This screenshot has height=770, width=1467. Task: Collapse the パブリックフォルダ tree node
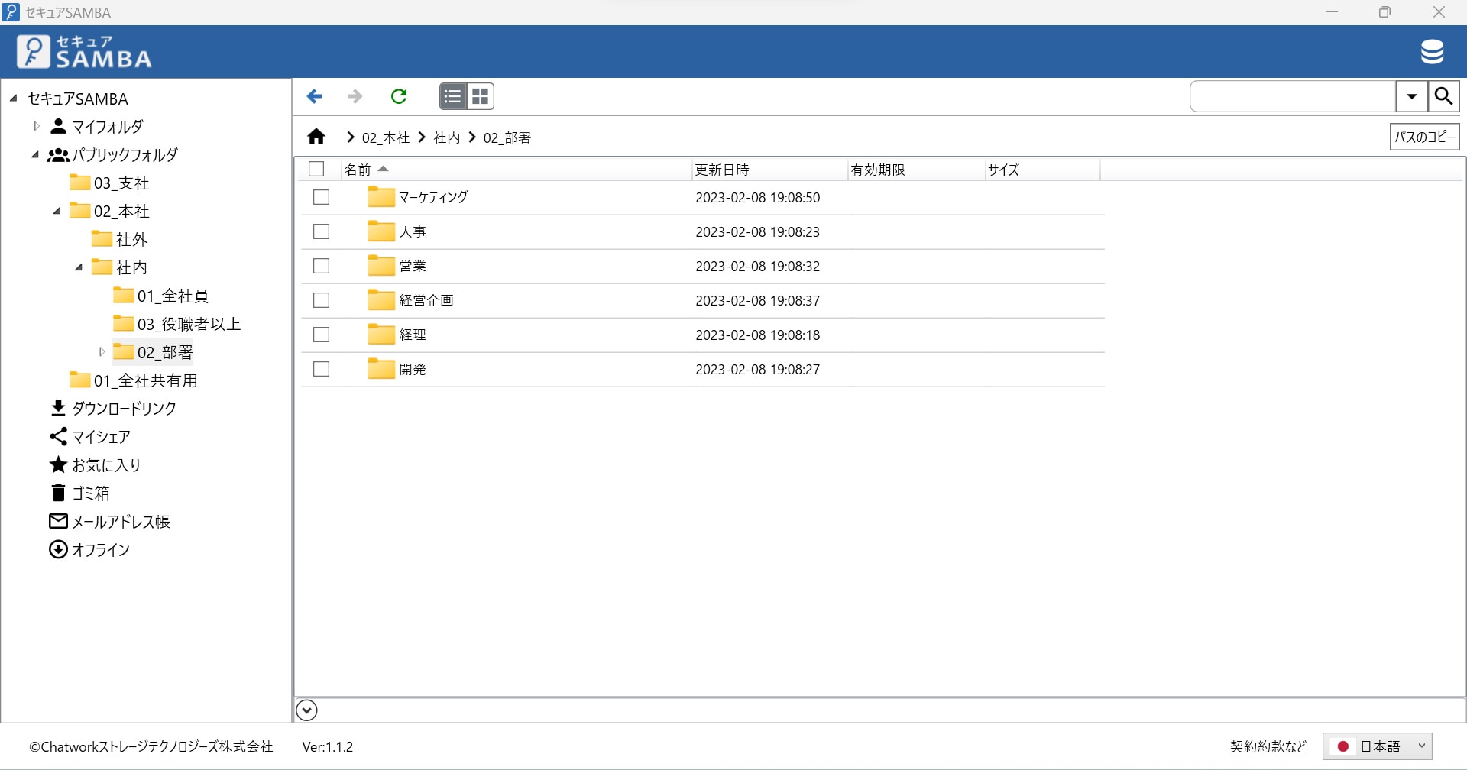(x=35, y=154)
